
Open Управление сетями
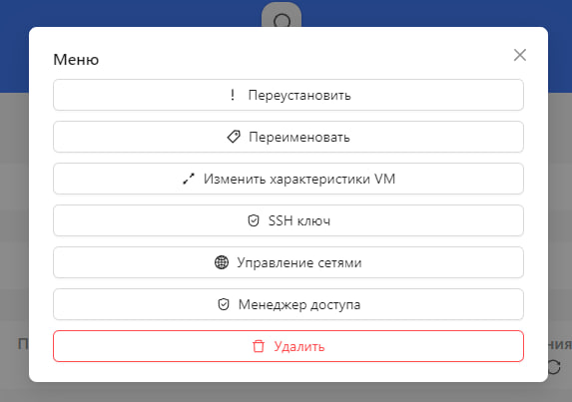[x=288, y=262]
